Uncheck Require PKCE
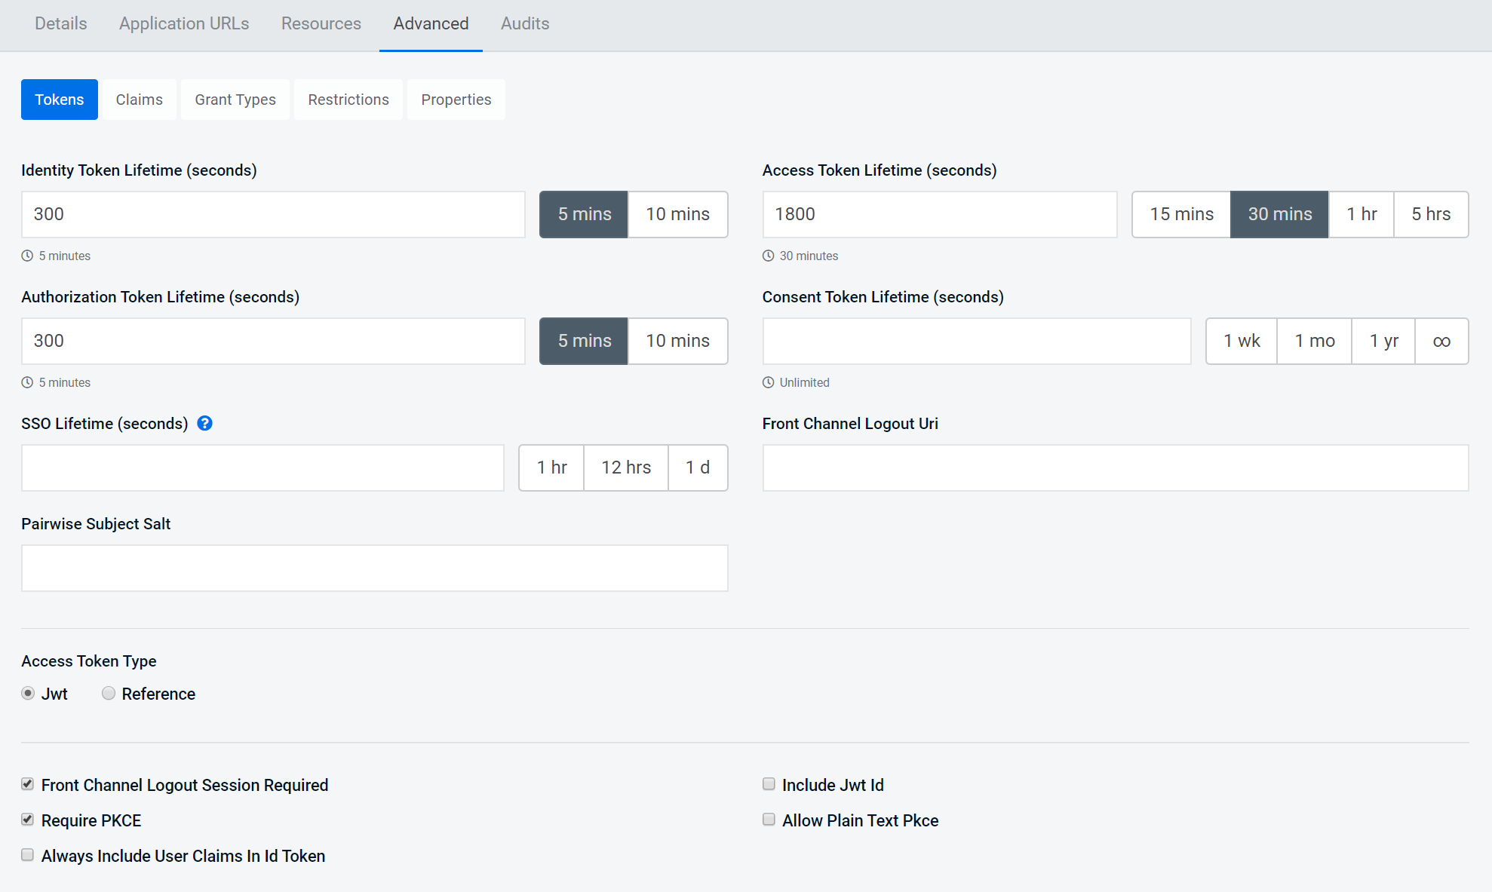Screen dimensions: 1492x892 pos(27,820)
